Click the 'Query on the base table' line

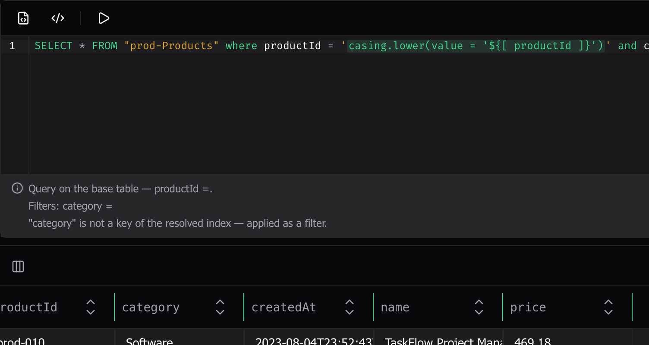click(x=120, y=189)
